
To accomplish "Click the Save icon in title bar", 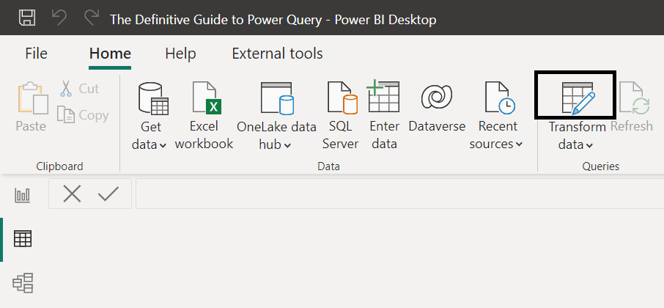I will click(27, 18).
